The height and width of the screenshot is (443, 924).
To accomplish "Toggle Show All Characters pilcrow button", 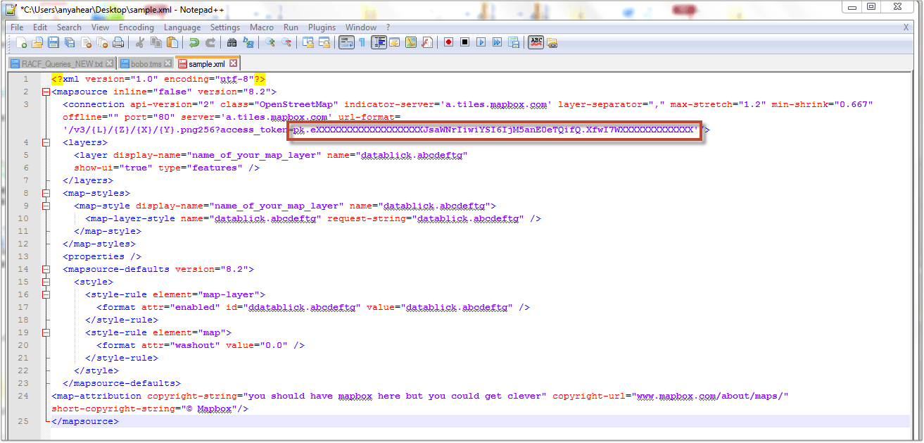I will [x=362, y=42].
